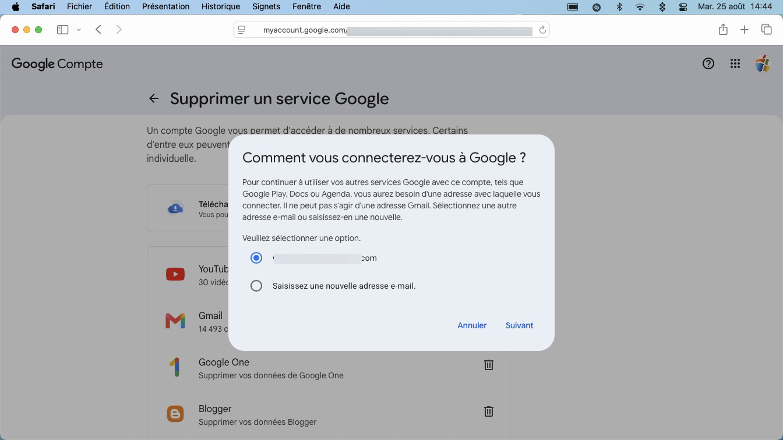
Task: Open Control Center
Action: pyautogui.click(x=683, y=7)
